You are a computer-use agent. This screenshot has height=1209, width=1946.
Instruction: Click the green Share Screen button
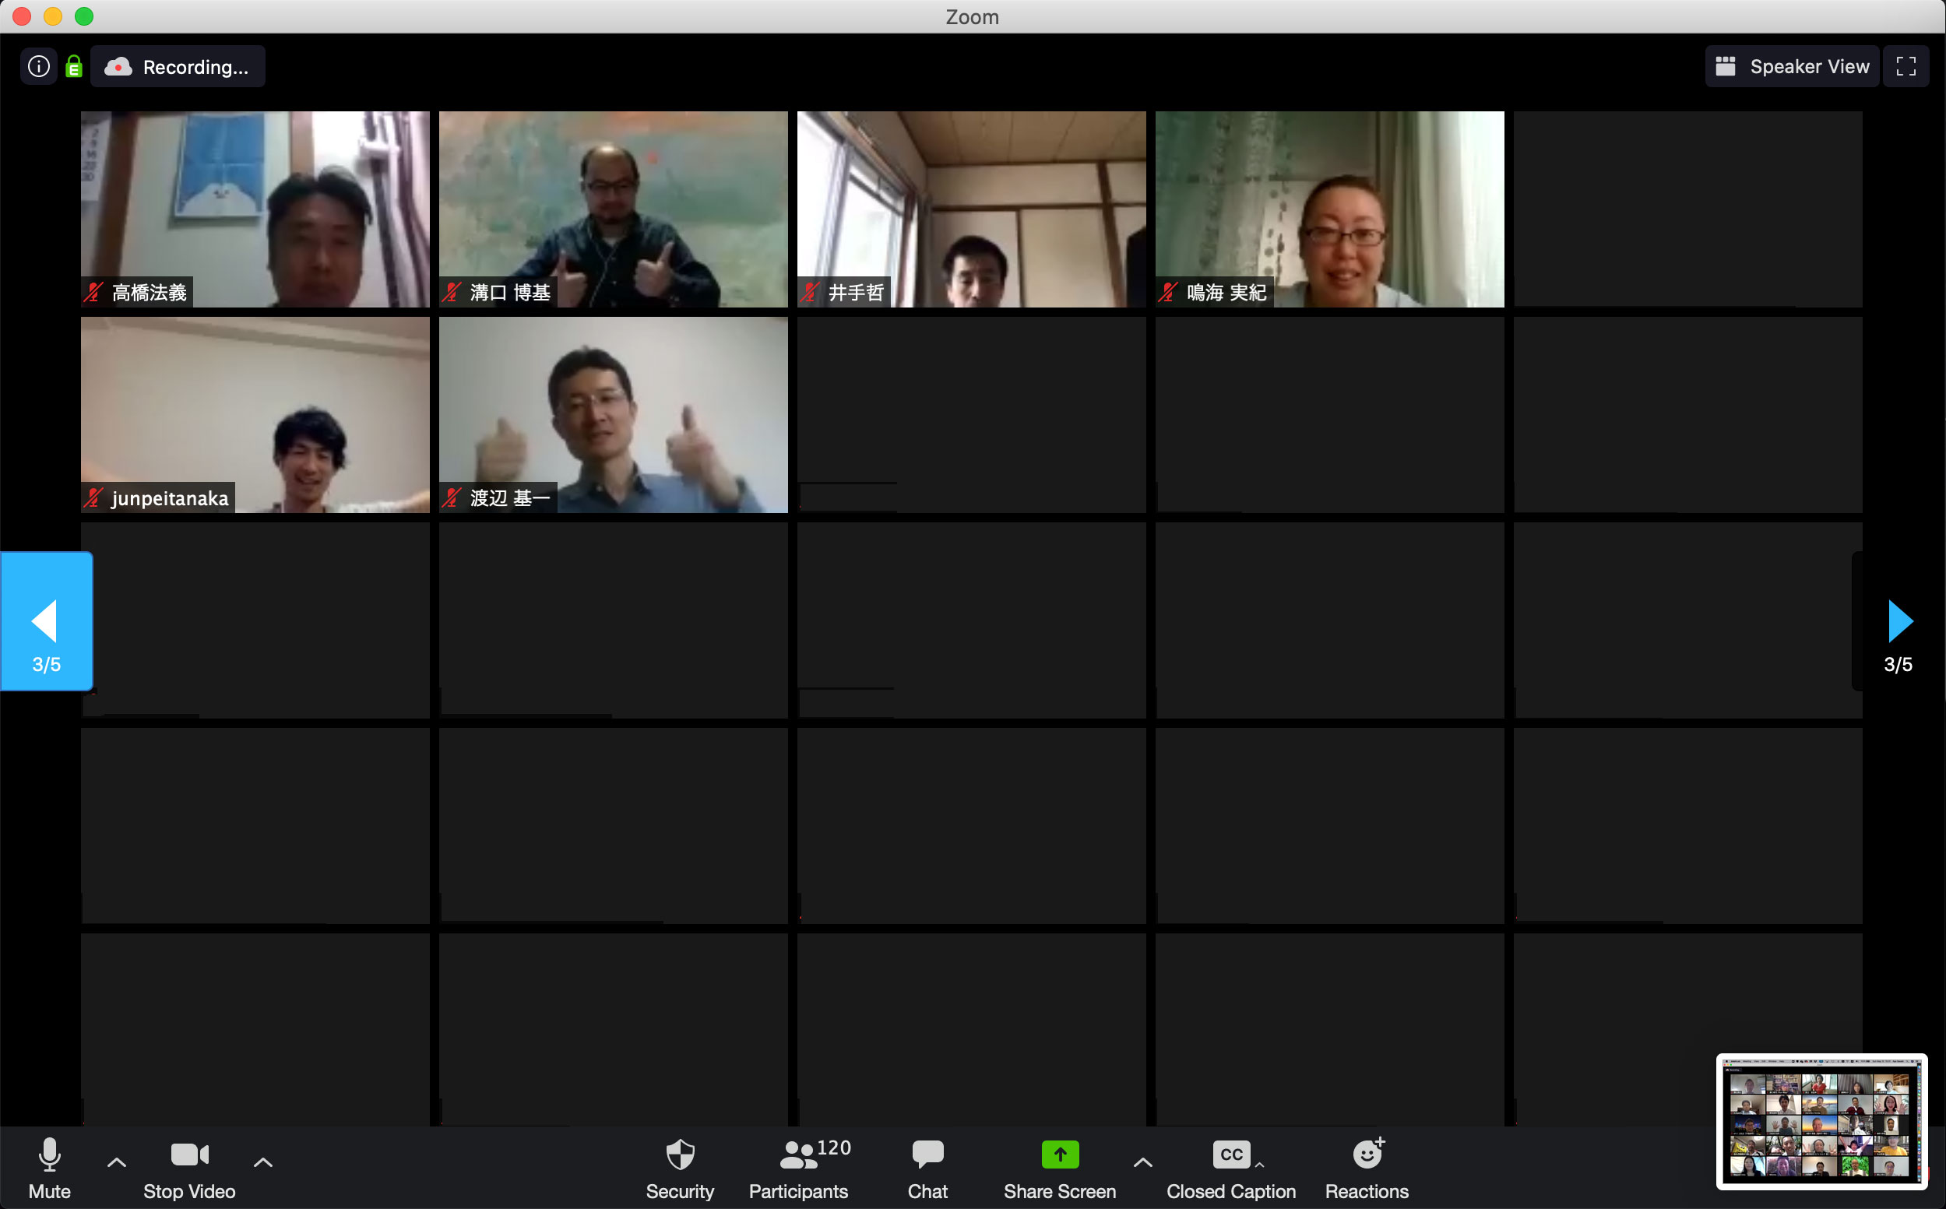(x=1060, y=1169)
